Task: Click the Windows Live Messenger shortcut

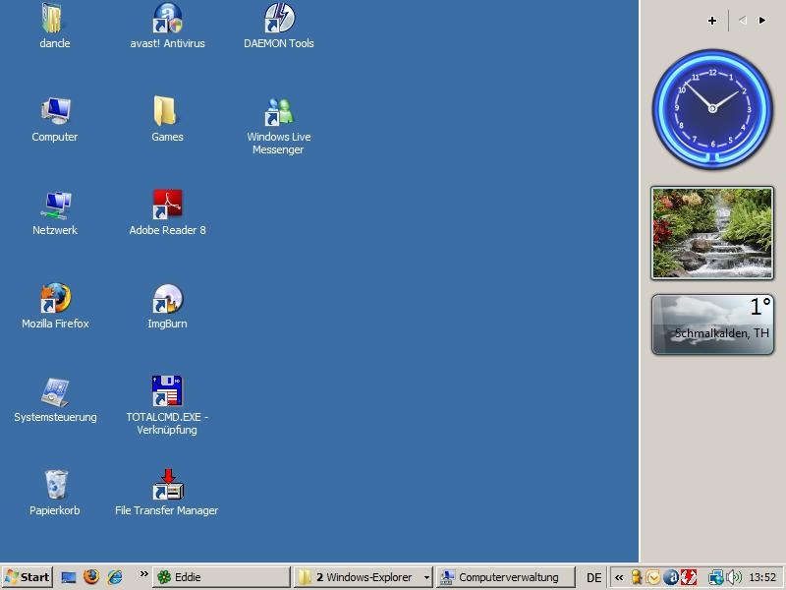Action: pyautogui.click(x=279, y=111)
